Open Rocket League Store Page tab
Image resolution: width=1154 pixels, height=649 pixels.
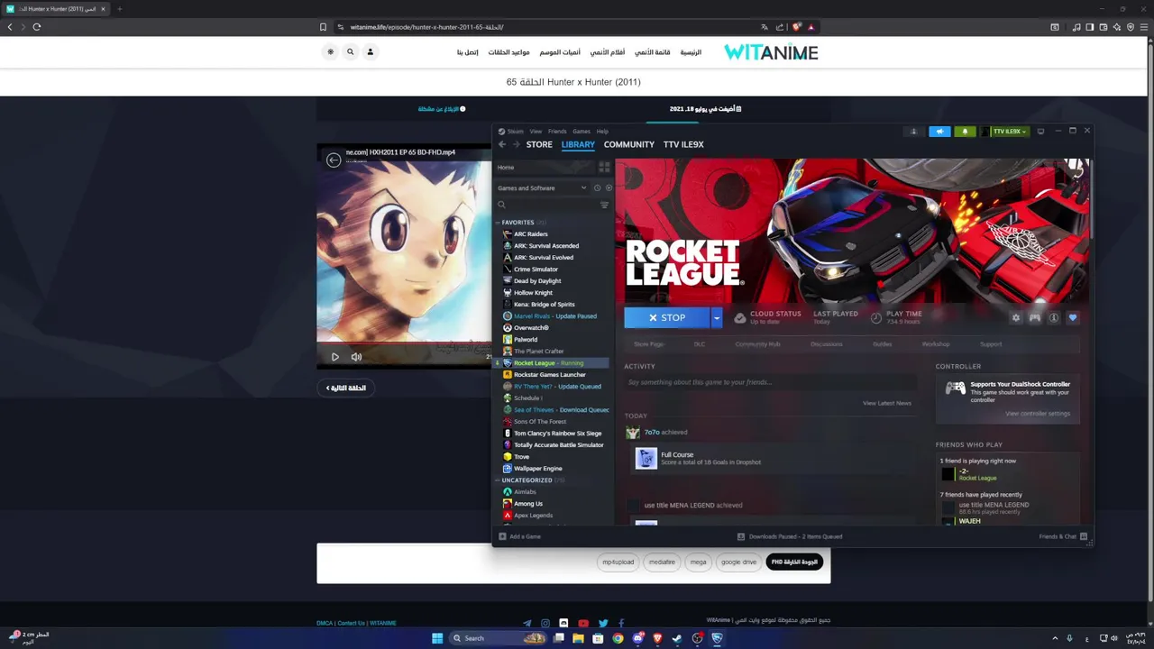[x=648, y=343]
